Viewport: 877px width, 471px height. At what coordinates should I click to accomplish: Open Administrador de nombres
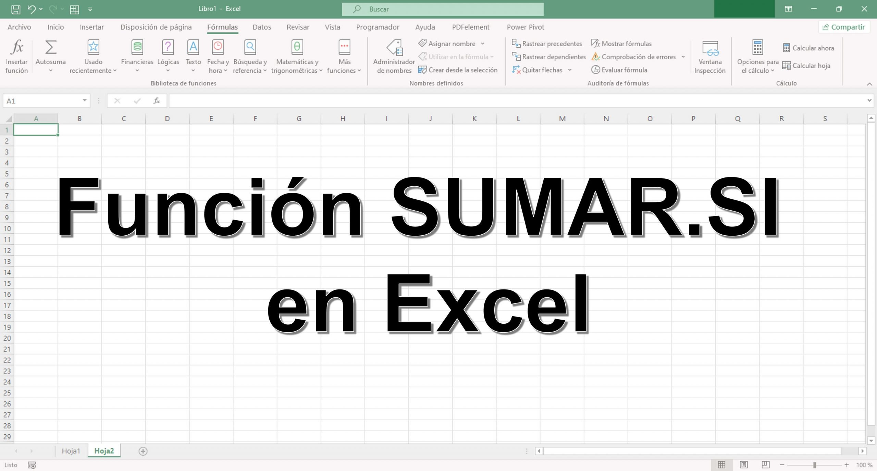click(x=394, y=48)
